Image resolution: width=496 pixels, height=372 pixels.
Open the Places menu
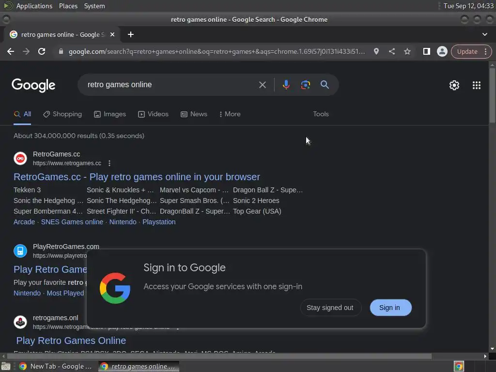(x=68, y=6)
